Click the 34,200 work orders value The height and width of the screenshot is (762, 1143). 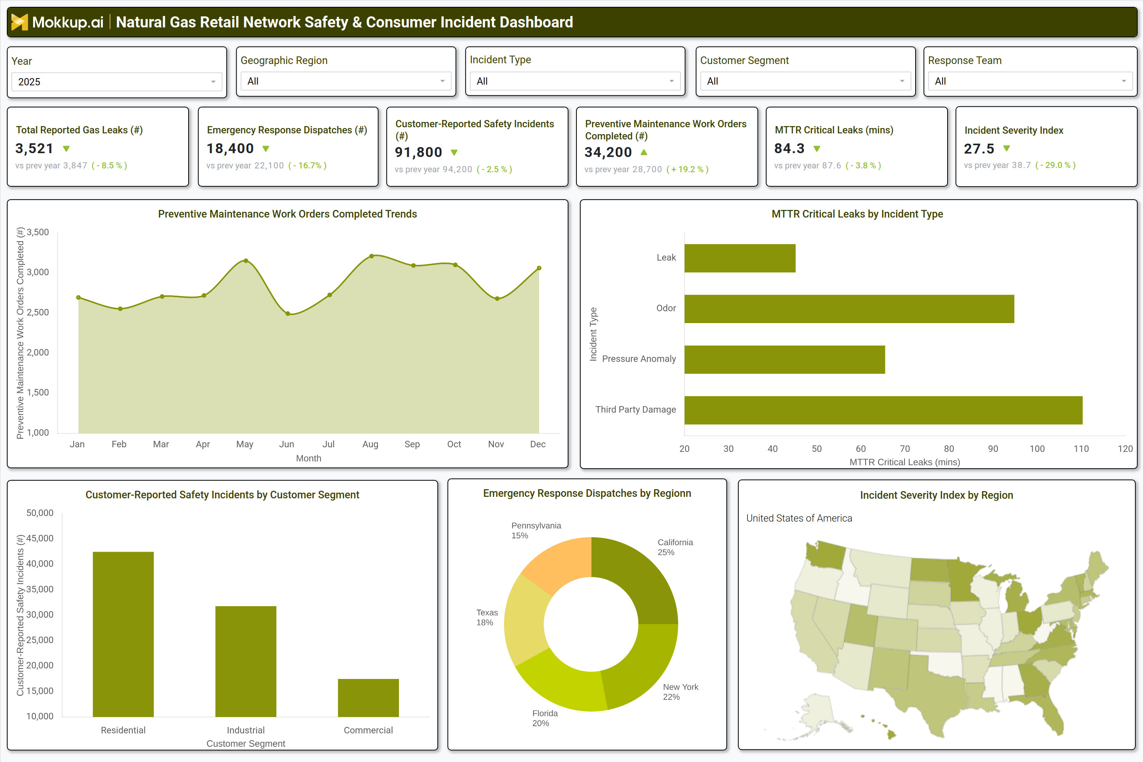click(608, 152)
